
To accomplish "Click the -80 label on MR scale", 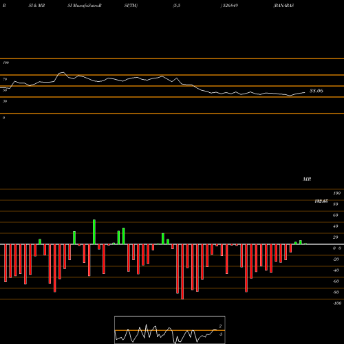I will click(x=336, y=292).
